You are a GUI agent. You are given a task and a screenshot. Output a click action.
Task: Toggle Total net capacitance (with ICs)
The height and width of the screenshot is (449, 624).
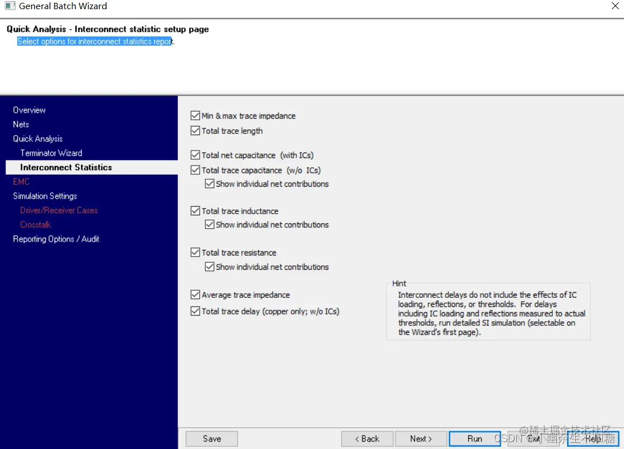tap(195, 155)
